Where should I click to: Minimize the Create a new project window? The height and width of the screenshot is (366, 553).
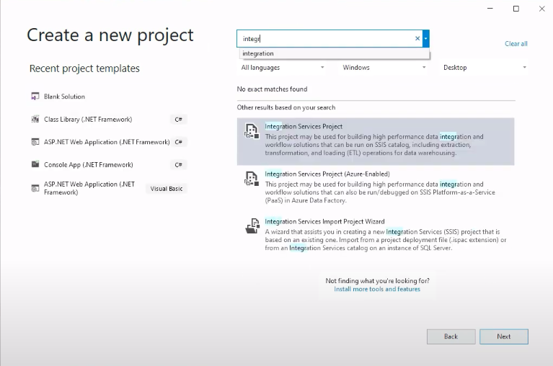(490, 9)
